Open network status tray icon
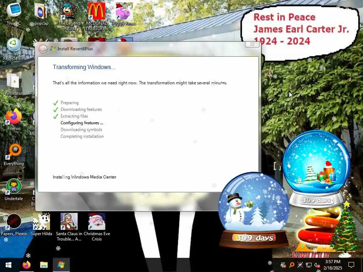Screen dimensions: 363x272 [309, 265]
